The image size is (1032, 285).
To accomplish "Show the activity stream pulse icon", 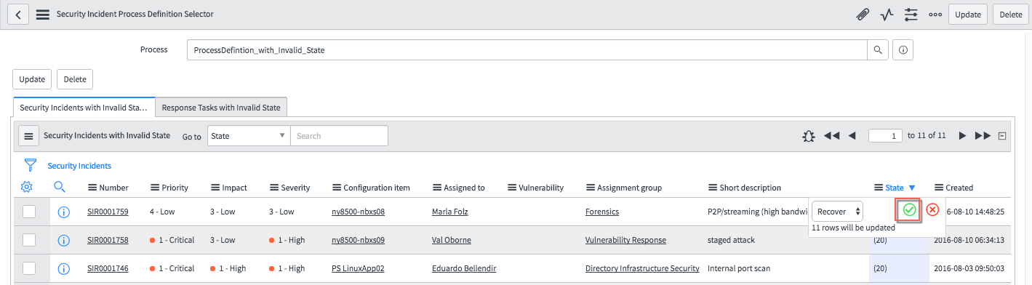I will point(887,14).
